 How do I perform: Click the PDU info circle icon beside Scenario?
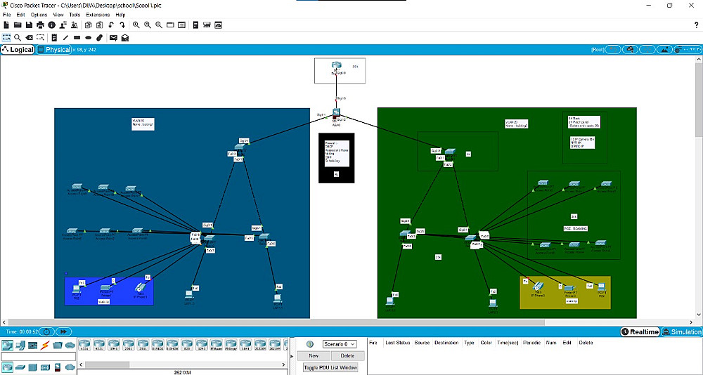pyautogui.click(x=309, y=344)
